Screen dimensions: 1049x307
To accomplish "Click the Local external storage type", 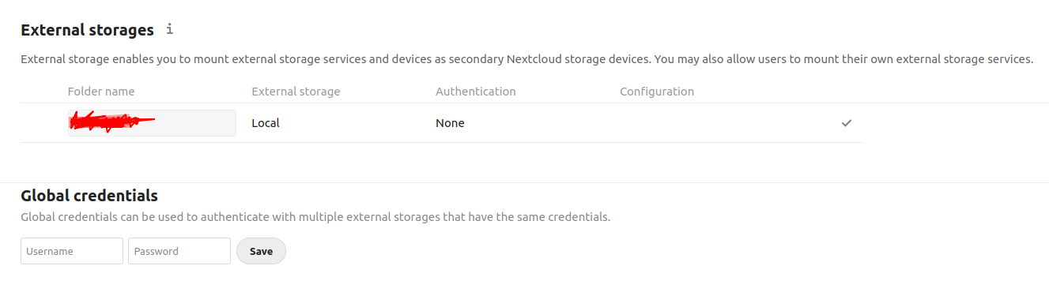I will [x=266, y=123].
